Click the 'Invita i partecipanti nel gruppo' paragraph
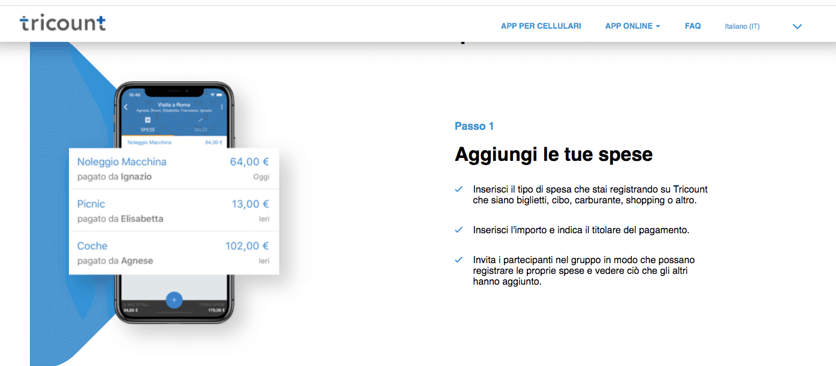 click(584, 271)
